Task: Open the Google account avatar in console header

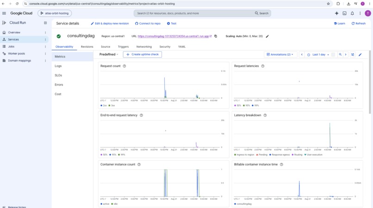Action: pyautogui.click(x=368, y=13)
